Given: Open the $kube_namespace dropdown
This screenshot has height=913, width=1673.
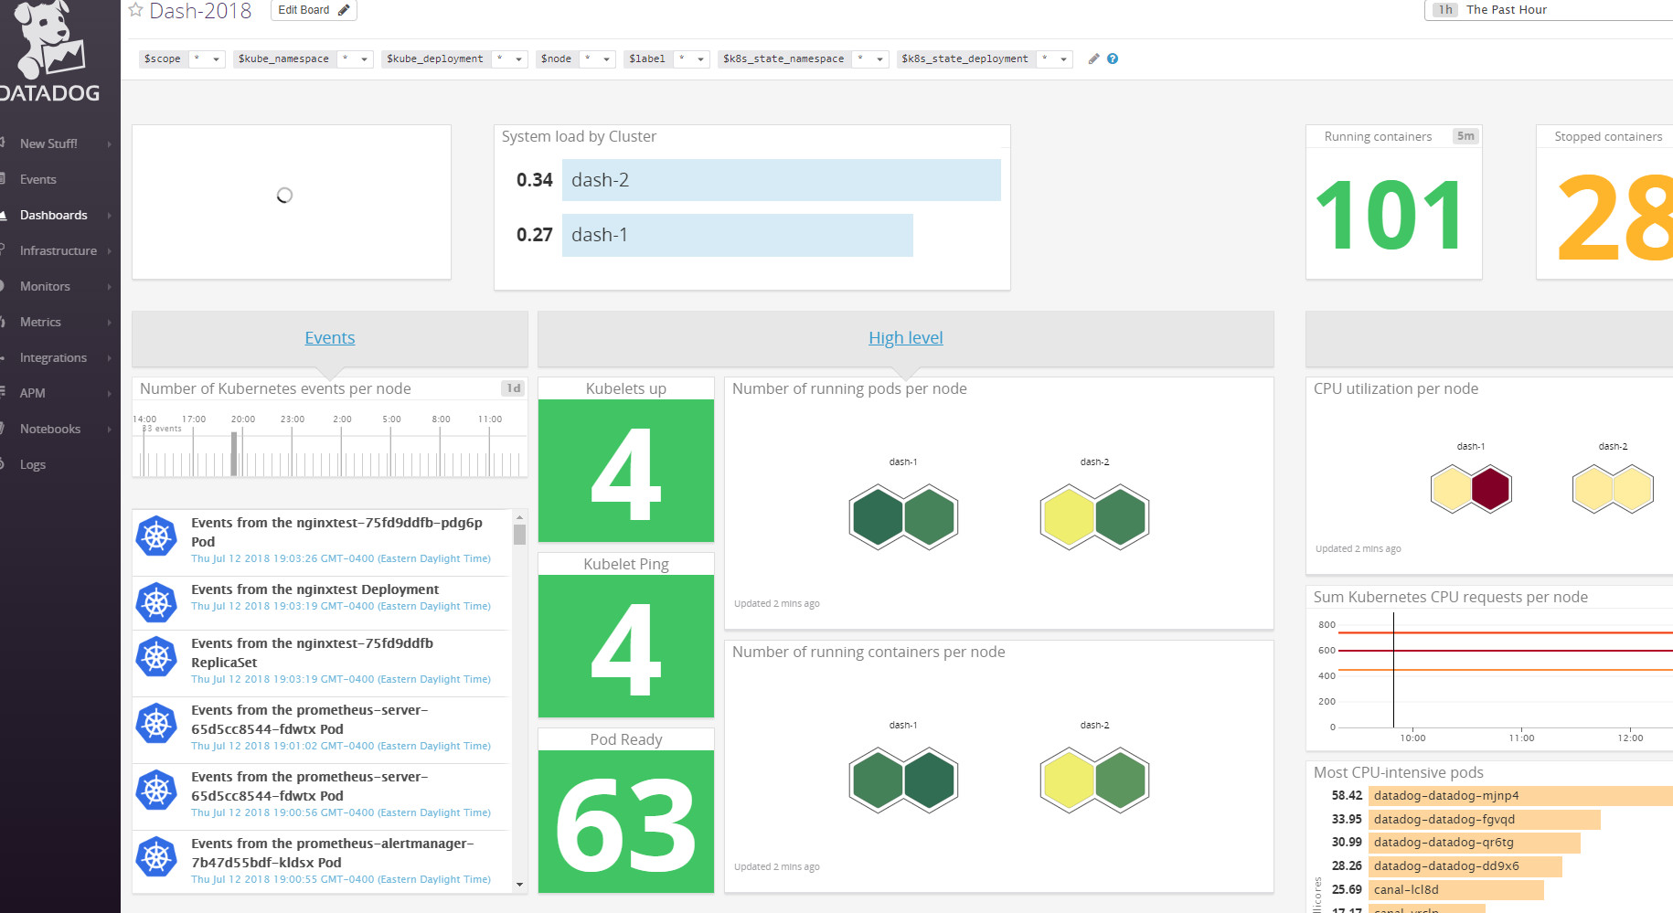Looking at the screenshot, I should pyautogui.click(x=364, y=59).
